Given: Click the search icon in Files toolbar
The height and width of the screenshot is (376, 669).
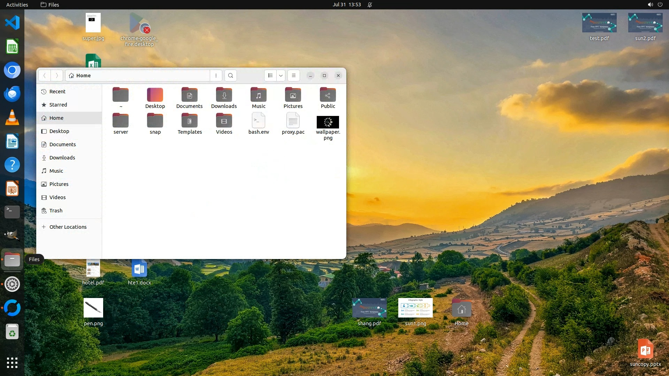Looking at the screenshot, I should coord(230,76).
